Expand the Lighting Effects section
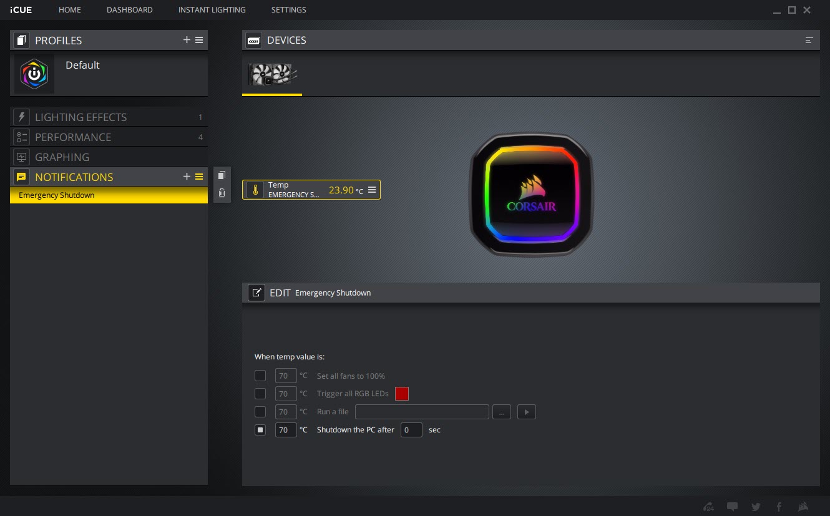Image resolution: width=830 pixels, height=516 pixels. (109, 117)
